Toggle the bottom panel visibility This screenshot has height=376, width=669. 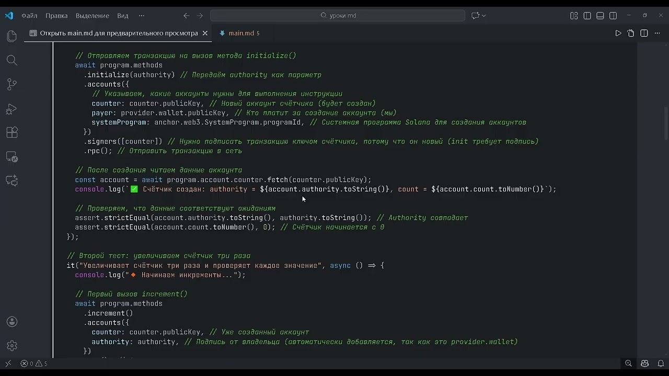600,16
